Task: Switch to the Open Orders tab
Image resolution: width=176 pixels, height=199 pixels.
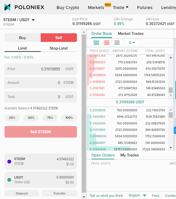Action: click(x=103, y=155)
